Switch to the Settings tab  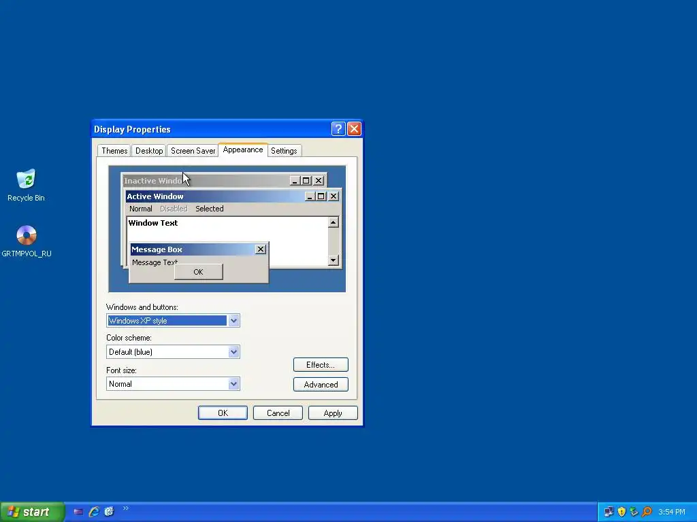coord(284,150)
